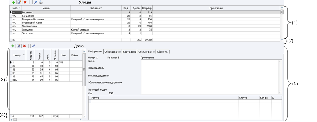Click the pin icon in Streets toolbar
The height and width of the screenshot is (122, 317).
(35, 2)
